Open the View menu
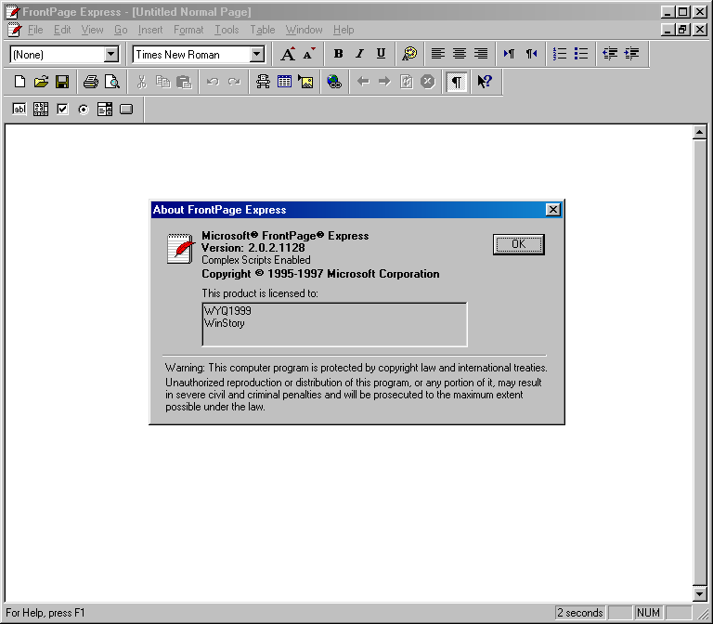Image resolution: width=713 pixels, height=624 pixels. tap(92, 30)
